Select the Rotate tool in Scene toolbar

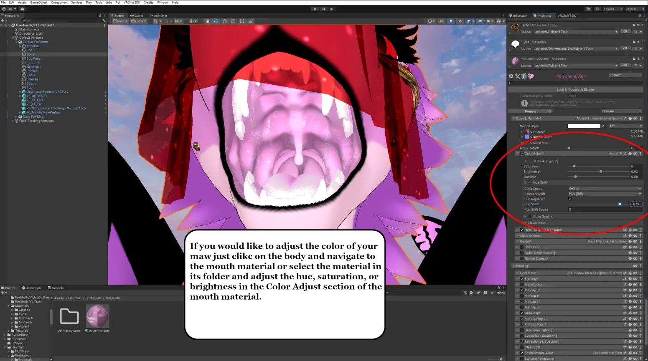pyautogui.click(x=225, y=21)
